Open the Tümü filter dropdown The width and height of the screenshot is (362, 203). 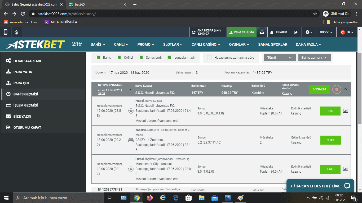[x=280, y=58]
